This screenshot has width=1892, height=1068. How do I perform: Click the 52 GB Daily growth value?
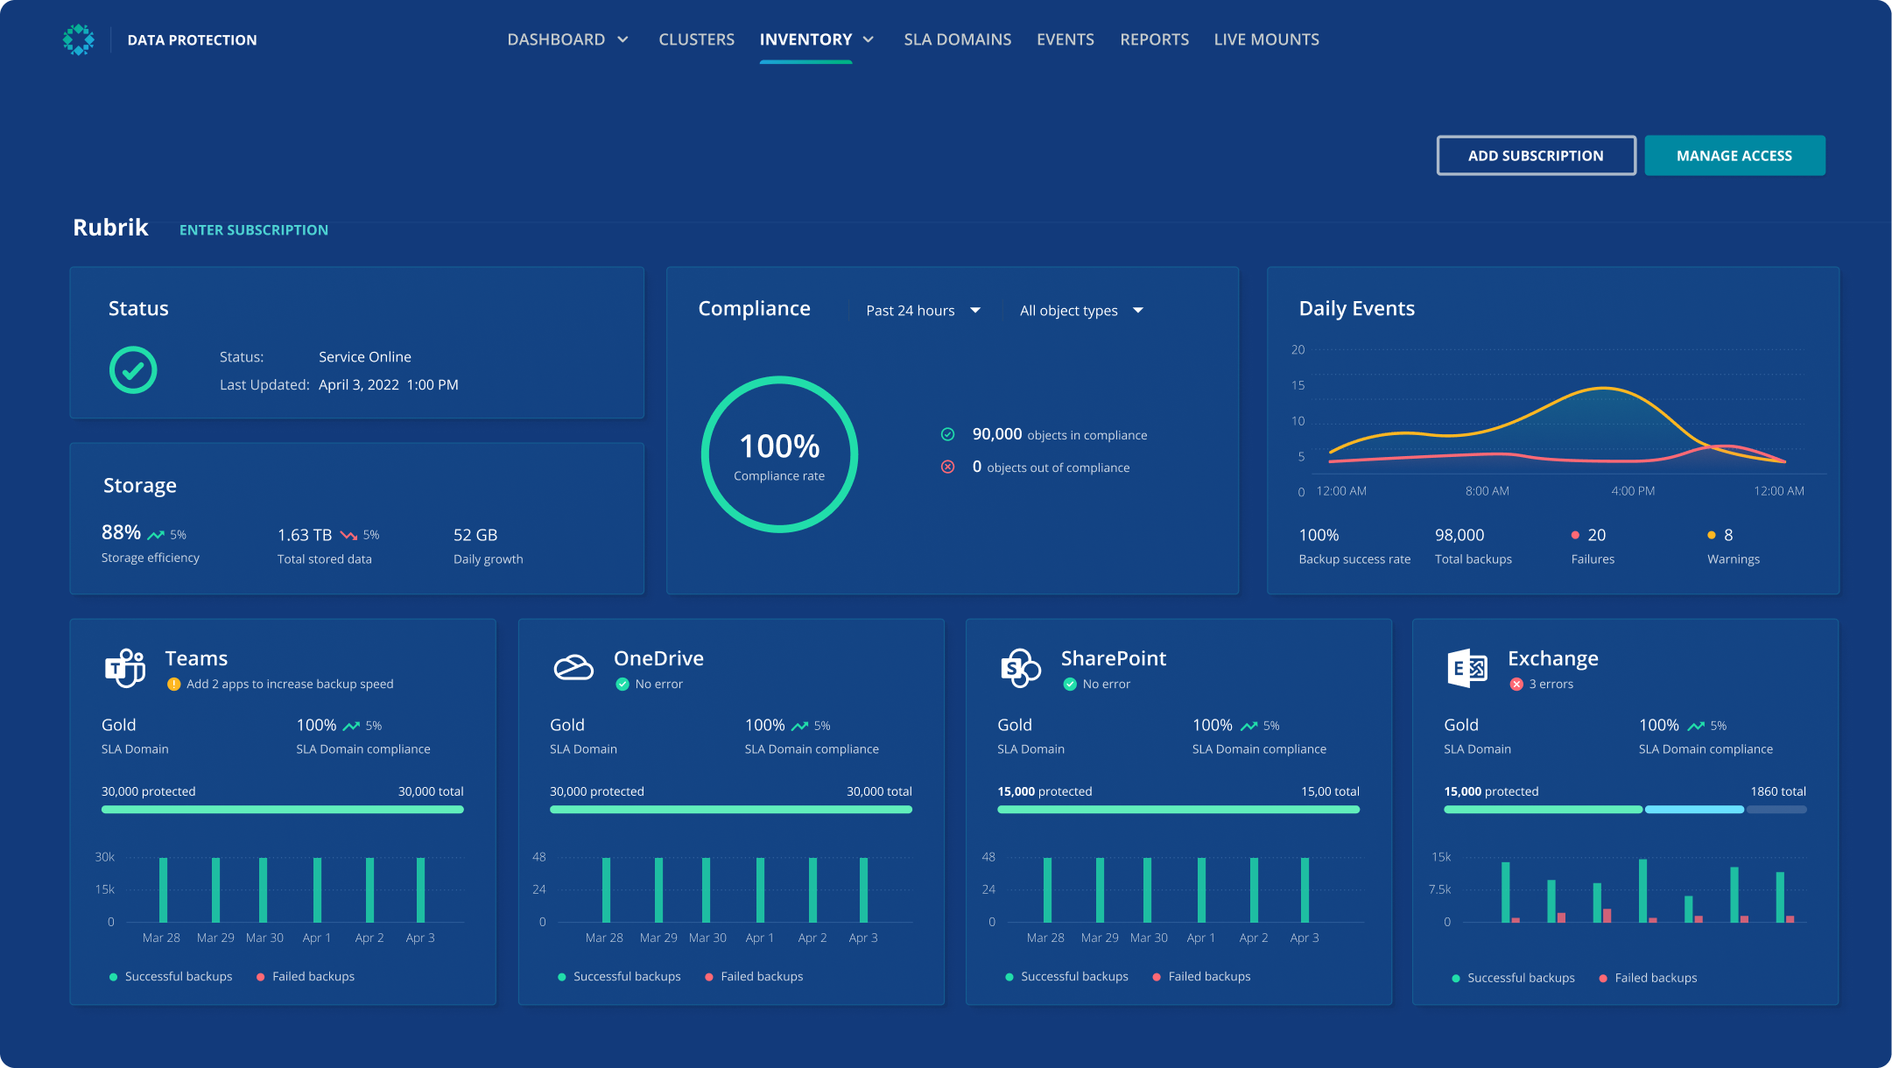point(475,535)
